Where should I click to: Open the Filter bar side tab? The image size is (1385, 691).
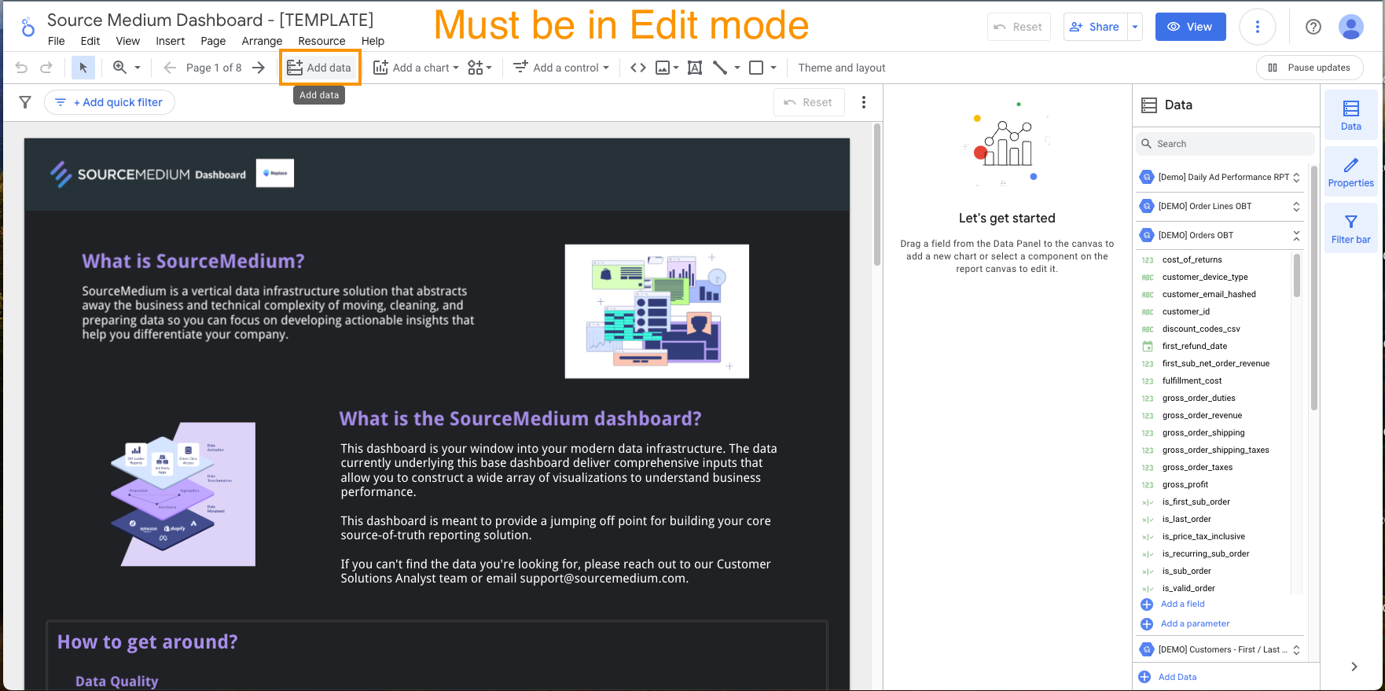[1350, 228]
